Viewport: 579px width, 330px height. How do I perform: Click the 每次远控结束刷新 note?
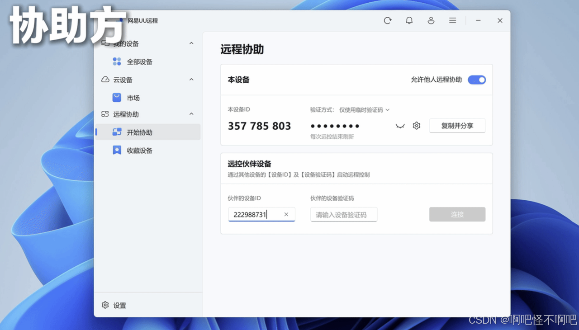pos(332,137)
